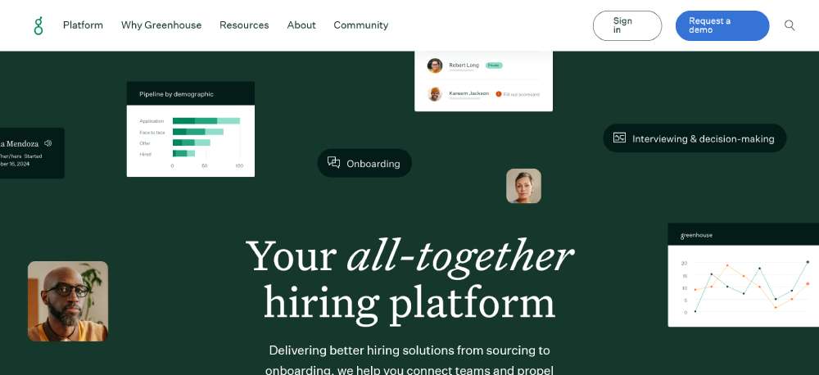Open the Why Greenhouse menu
This screenshot has height=375, width=819.
pos(161,25)
